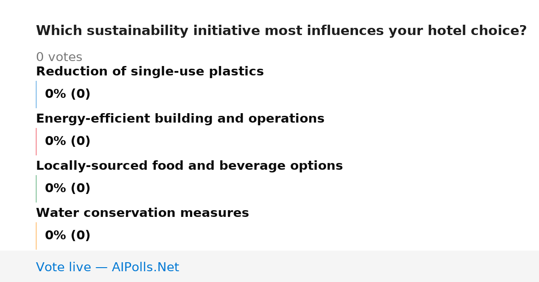Click the (0) vote count under Water conservation
Screen dimensions: 539x282
[x=80, y=236]
